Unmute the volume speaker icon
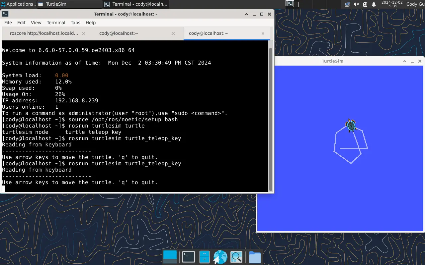 [356, 4]
